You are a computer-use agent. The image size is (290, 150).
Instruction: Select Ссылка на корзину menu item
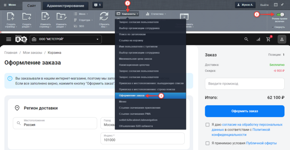tap(150, 40)
